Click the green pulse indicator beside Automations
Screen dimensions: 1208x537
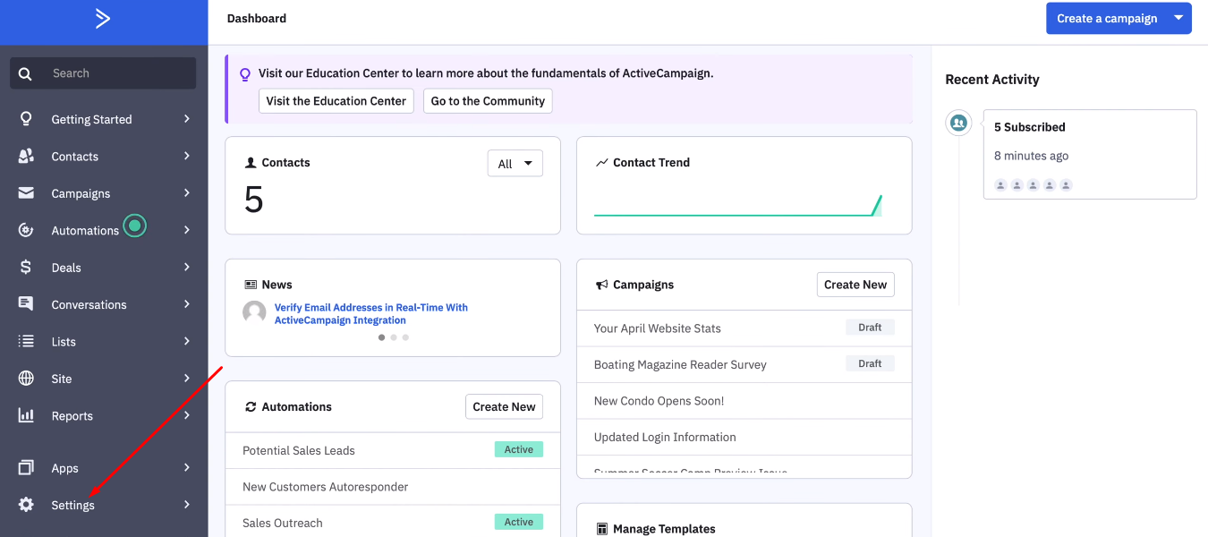134,226
